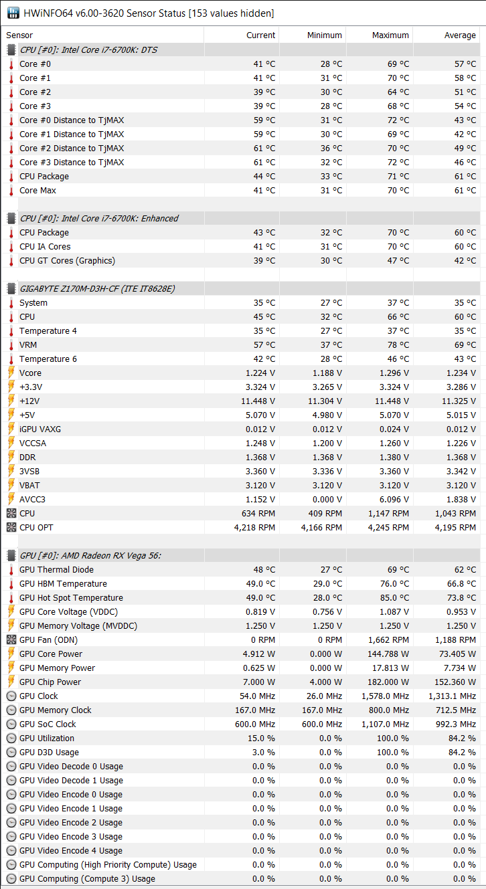Click the chip icon beside GIGABYTE Z170M-D3H-CF header
Screen dimensions: 486x889
coord(11,288)
